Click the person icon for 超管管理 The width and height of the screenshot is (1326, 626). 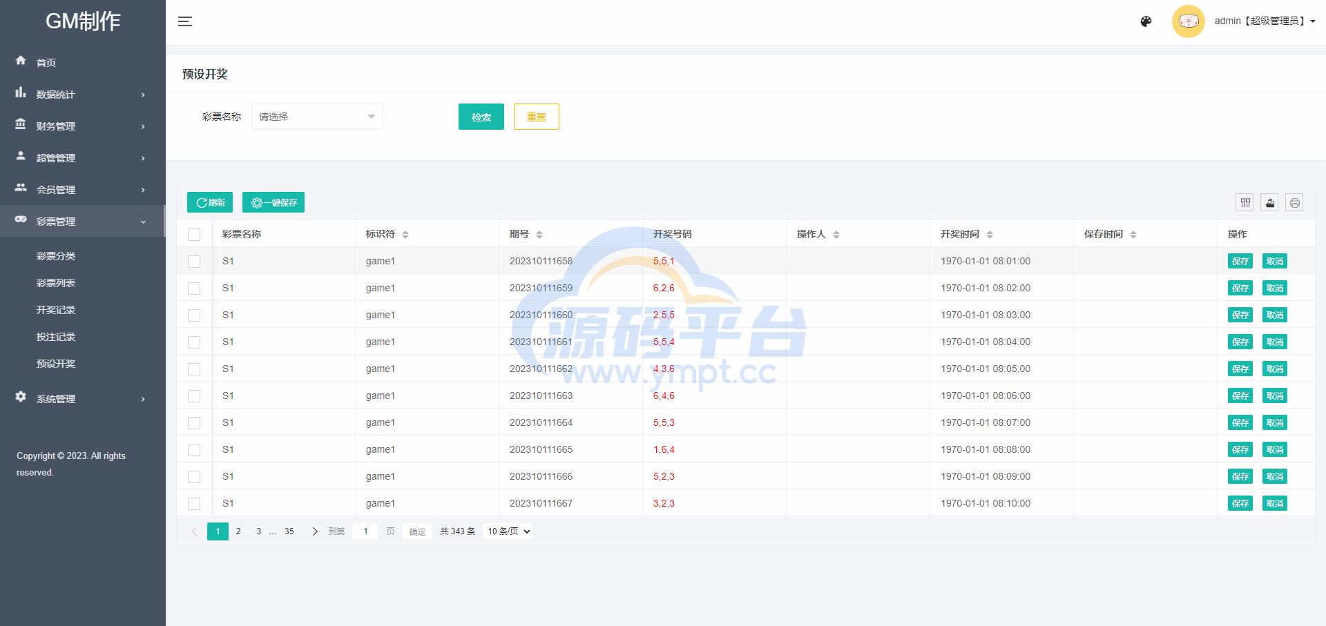21,155
